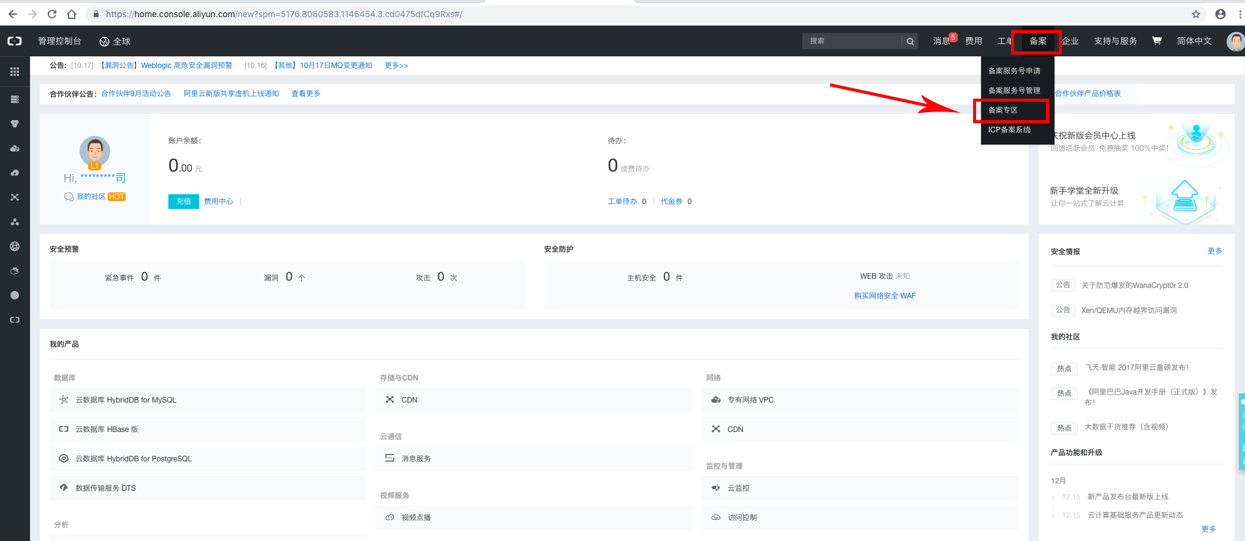Click the browser home icon
Viewport: 1245px width, 541px height.
[x=72, y=14]
